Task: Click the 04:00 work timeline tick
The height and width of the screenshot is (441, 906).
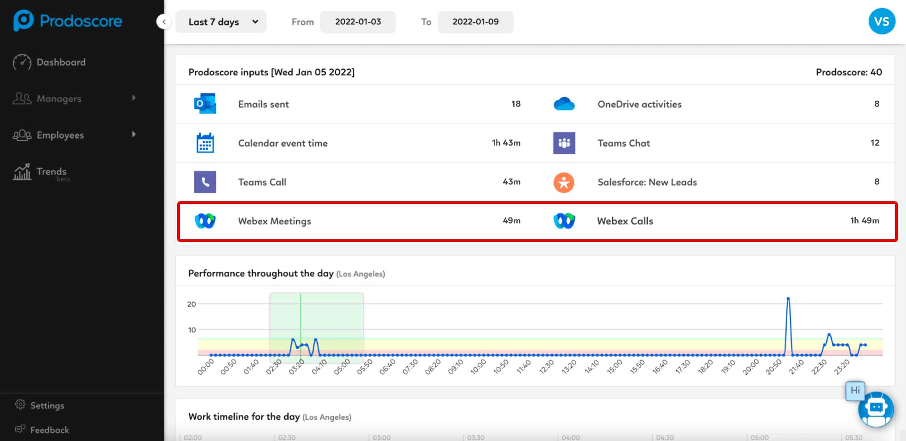Action: tap(570, 437)
